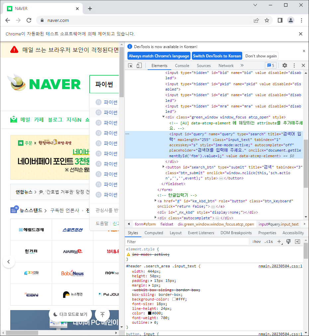Open the DevTools customize three-dot menu
Image resolution: width=309 pixels, height=336 pixels.
click(294, 65)
